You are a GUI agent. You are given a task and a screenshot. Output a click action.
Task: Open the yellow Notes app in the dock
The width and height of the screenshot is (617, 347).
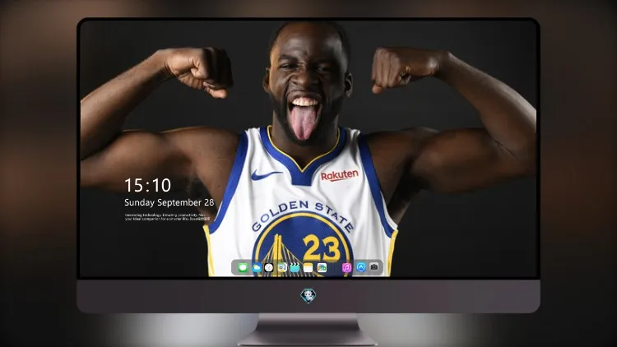[308, 268]
